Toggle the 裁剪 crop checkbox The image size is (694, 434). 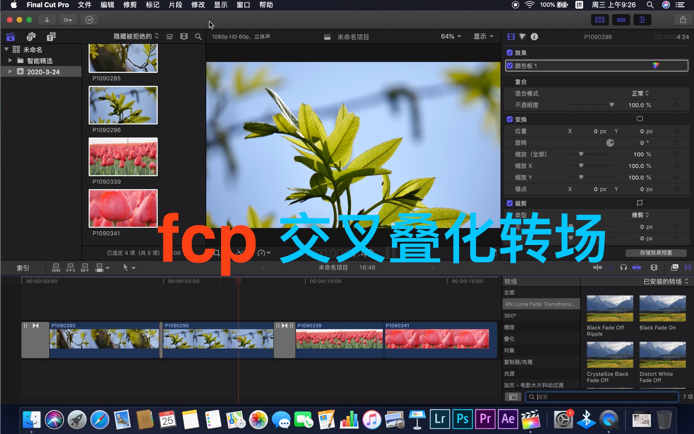[x=510, y=203]
